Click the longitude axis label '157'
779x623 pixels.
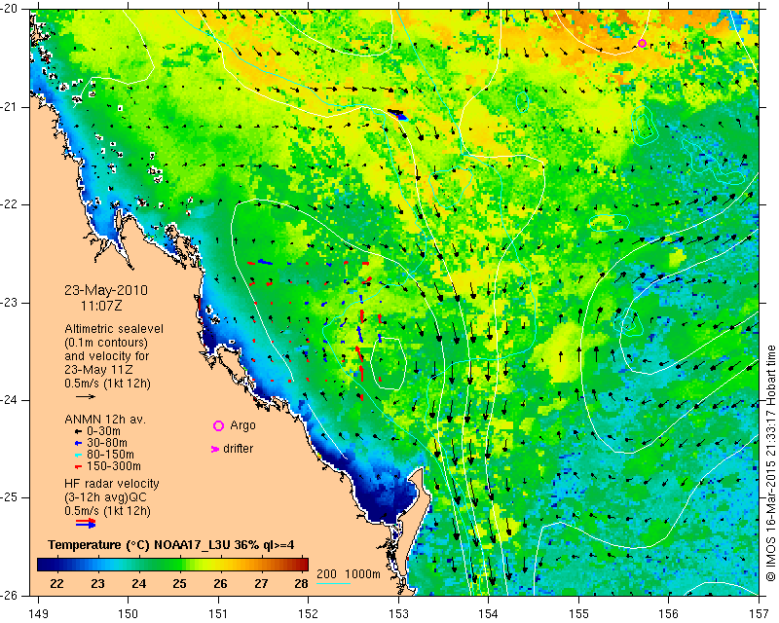(760, 614)
